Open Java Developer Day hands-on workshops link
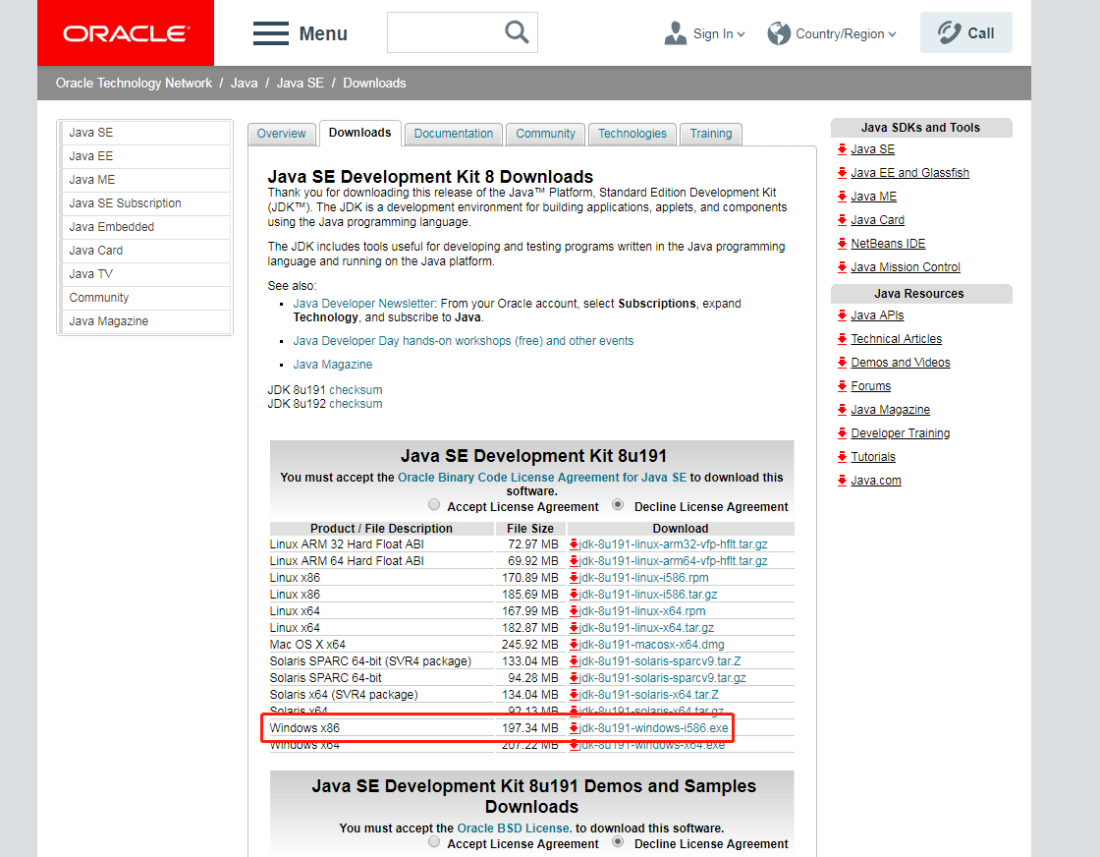Viewport: 1100px width, 857px height. [x=463, y=340]
